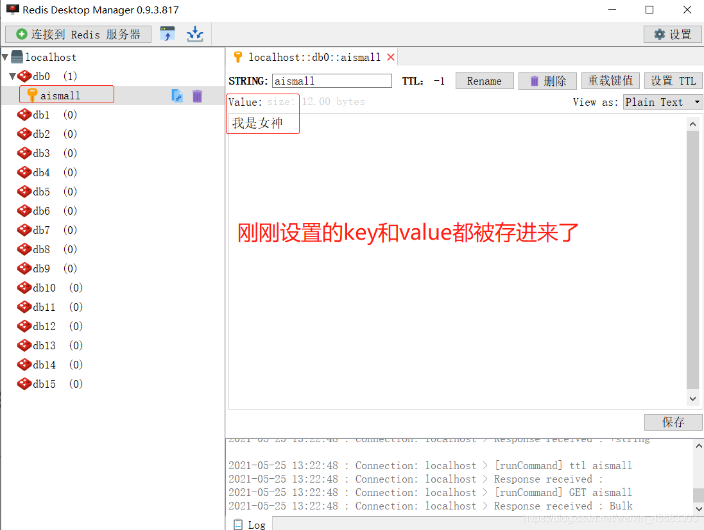Collapse the localhost server tree node
The height and width of the screenshot is (530, 704).
tap(5, 58)
